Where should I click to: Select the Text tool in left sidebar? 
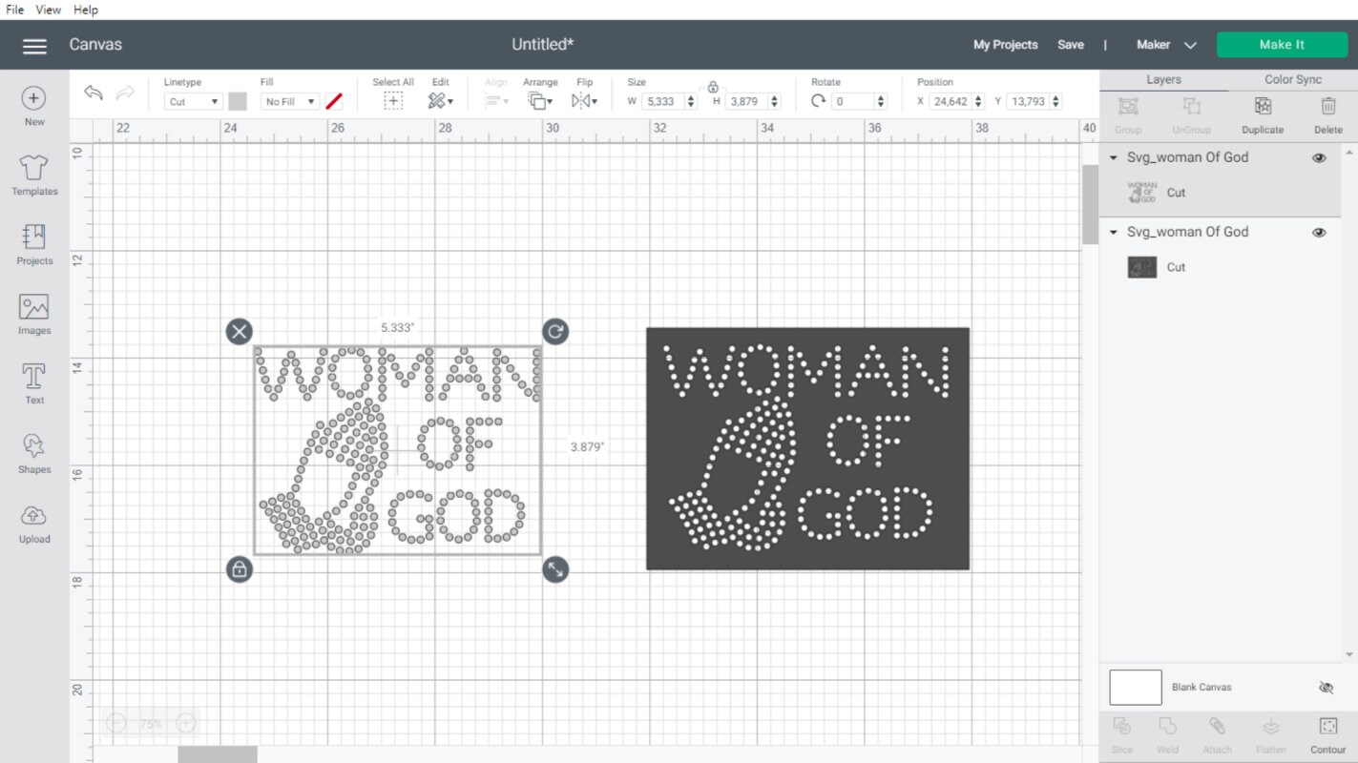pyautogui.click(x=33, y=385)
